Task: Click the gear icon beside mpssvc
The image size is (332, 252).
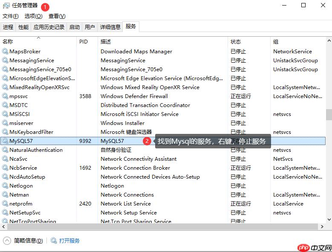Action: 5,96
